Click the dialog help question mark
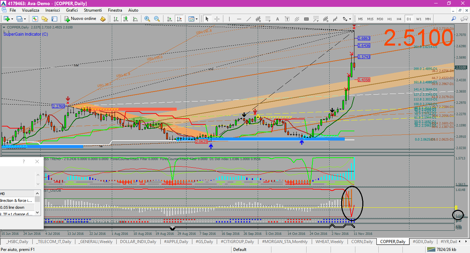 pyautogui.click(x=24, y=161)
